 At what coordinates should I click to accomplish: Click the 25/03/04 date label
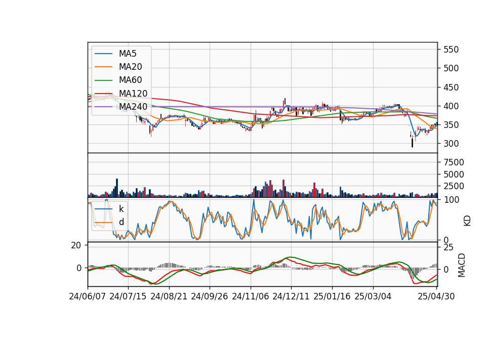click(x=373, y=296)
